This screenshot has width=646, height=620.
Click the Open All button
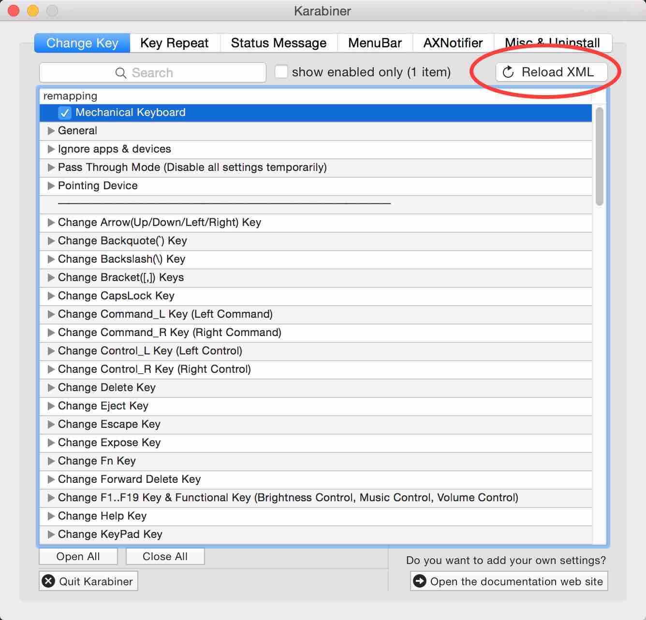pyautogui.click(x=78, y=556)
